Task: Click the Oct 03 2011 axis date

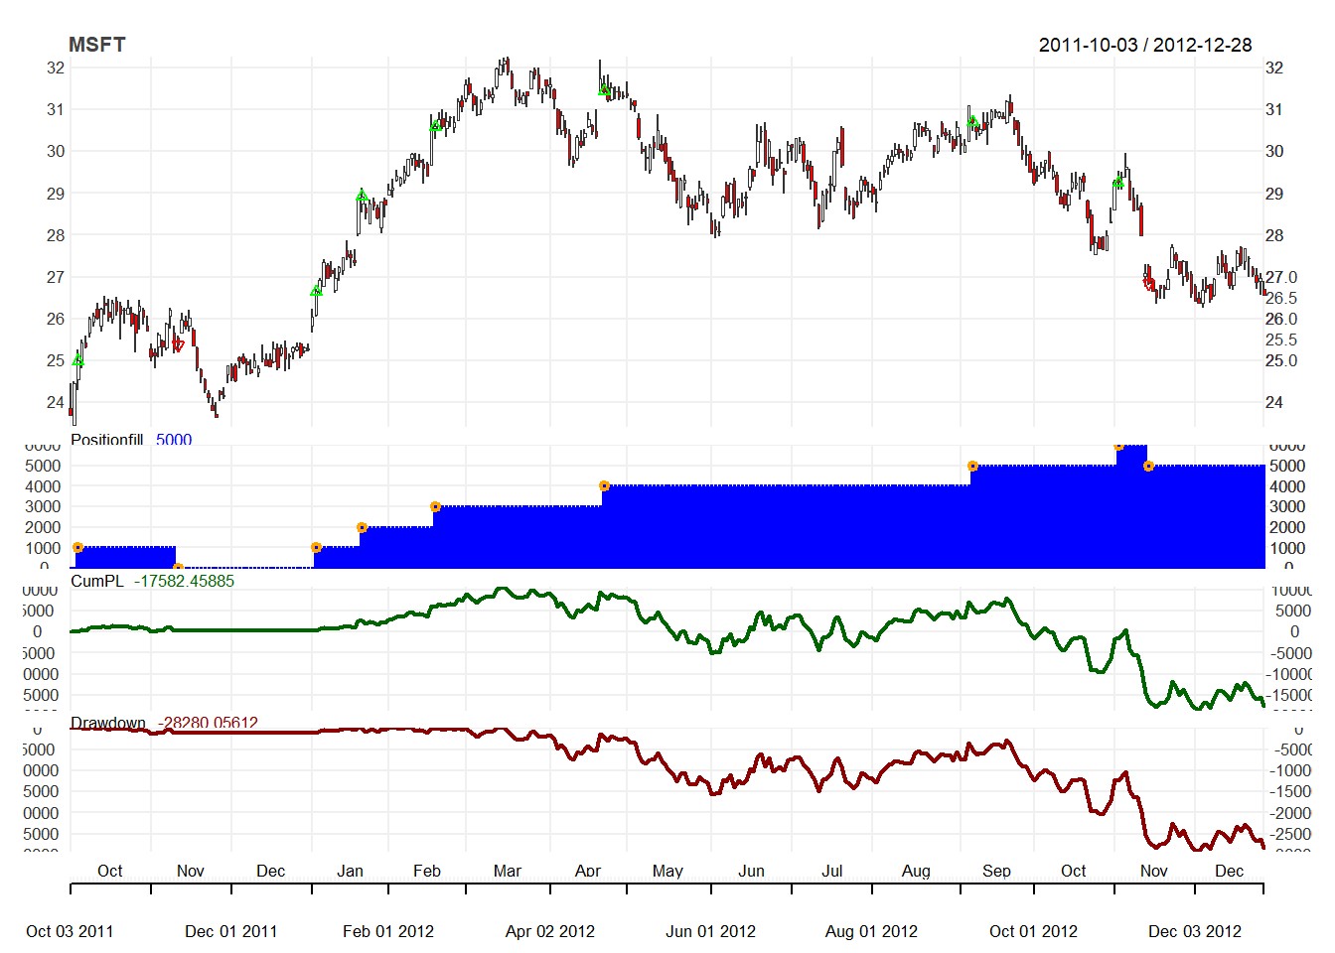Action: tap(70, 931)
